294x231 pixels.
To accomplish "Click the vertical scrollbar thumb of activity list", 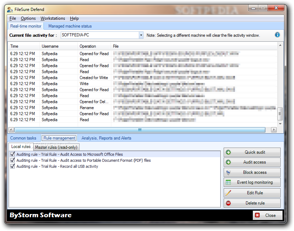I will click(280, 114).
